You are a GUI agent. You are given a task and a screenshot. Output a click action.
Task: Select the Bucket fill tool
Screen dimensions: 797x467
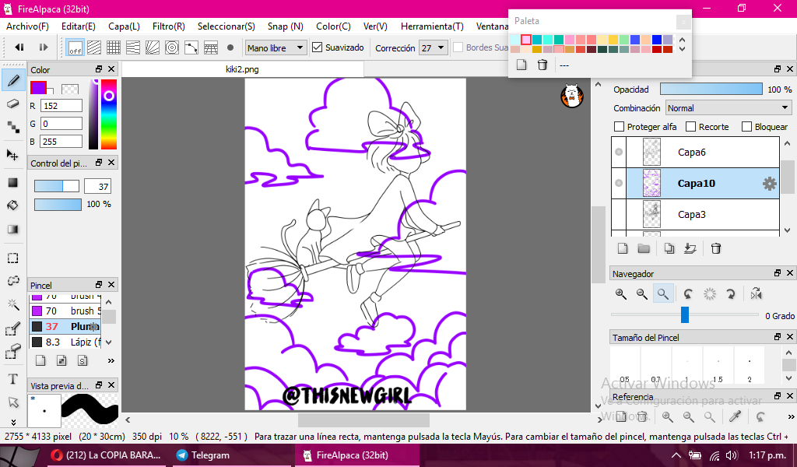pyautogui.click(x=13, y=205)
